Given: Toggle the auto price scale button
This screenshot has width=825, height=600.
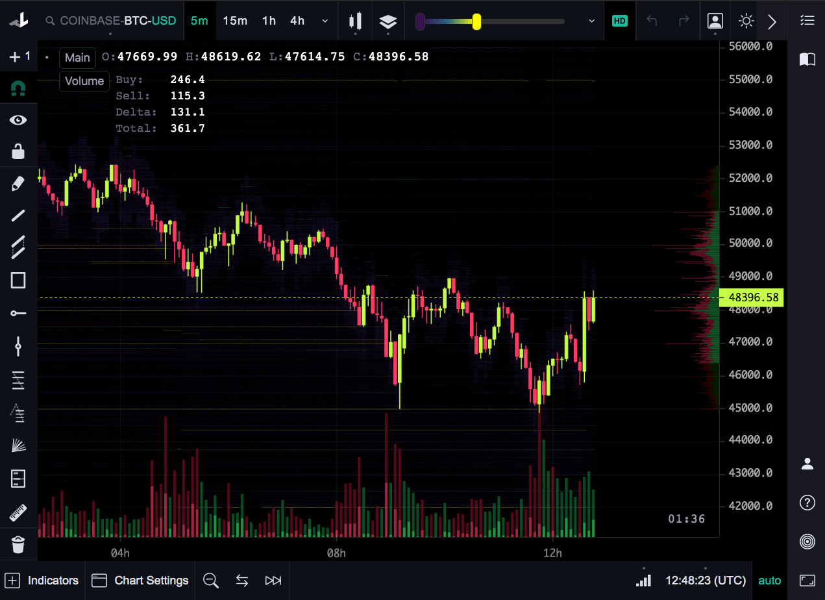Looking at the screenshot, I should (x=770, y=581).
